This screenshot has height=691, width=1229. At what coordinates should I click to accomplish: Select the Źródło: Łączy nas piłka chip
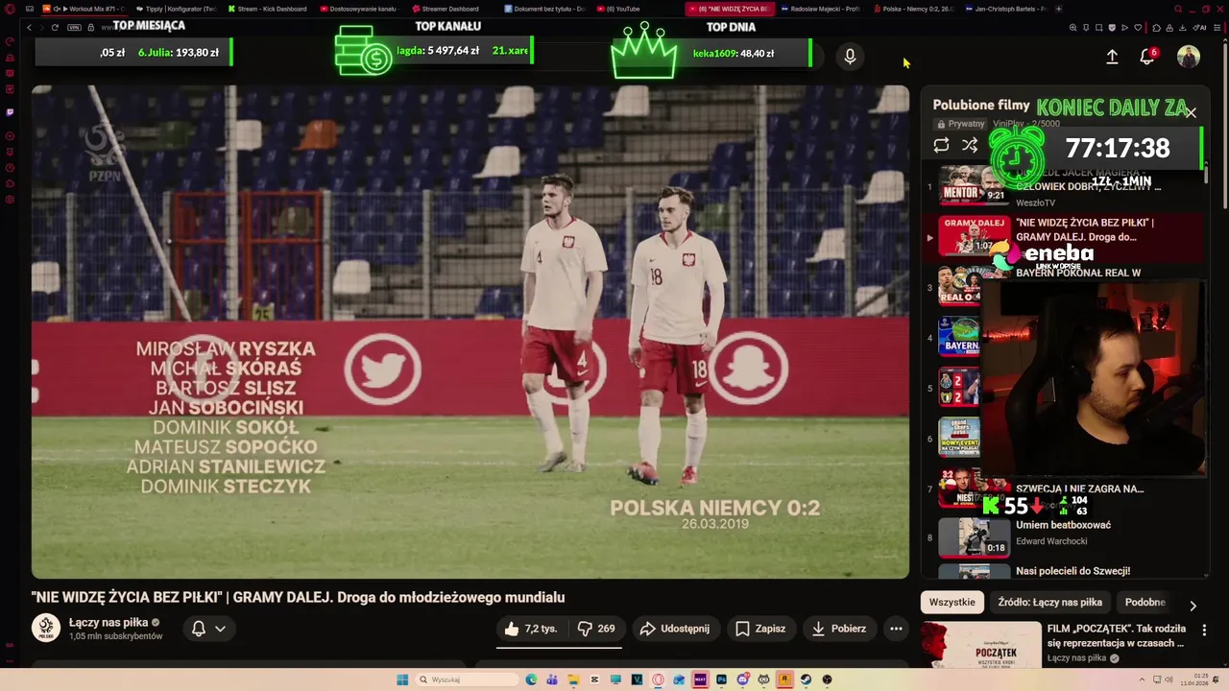pos(1049,602)
